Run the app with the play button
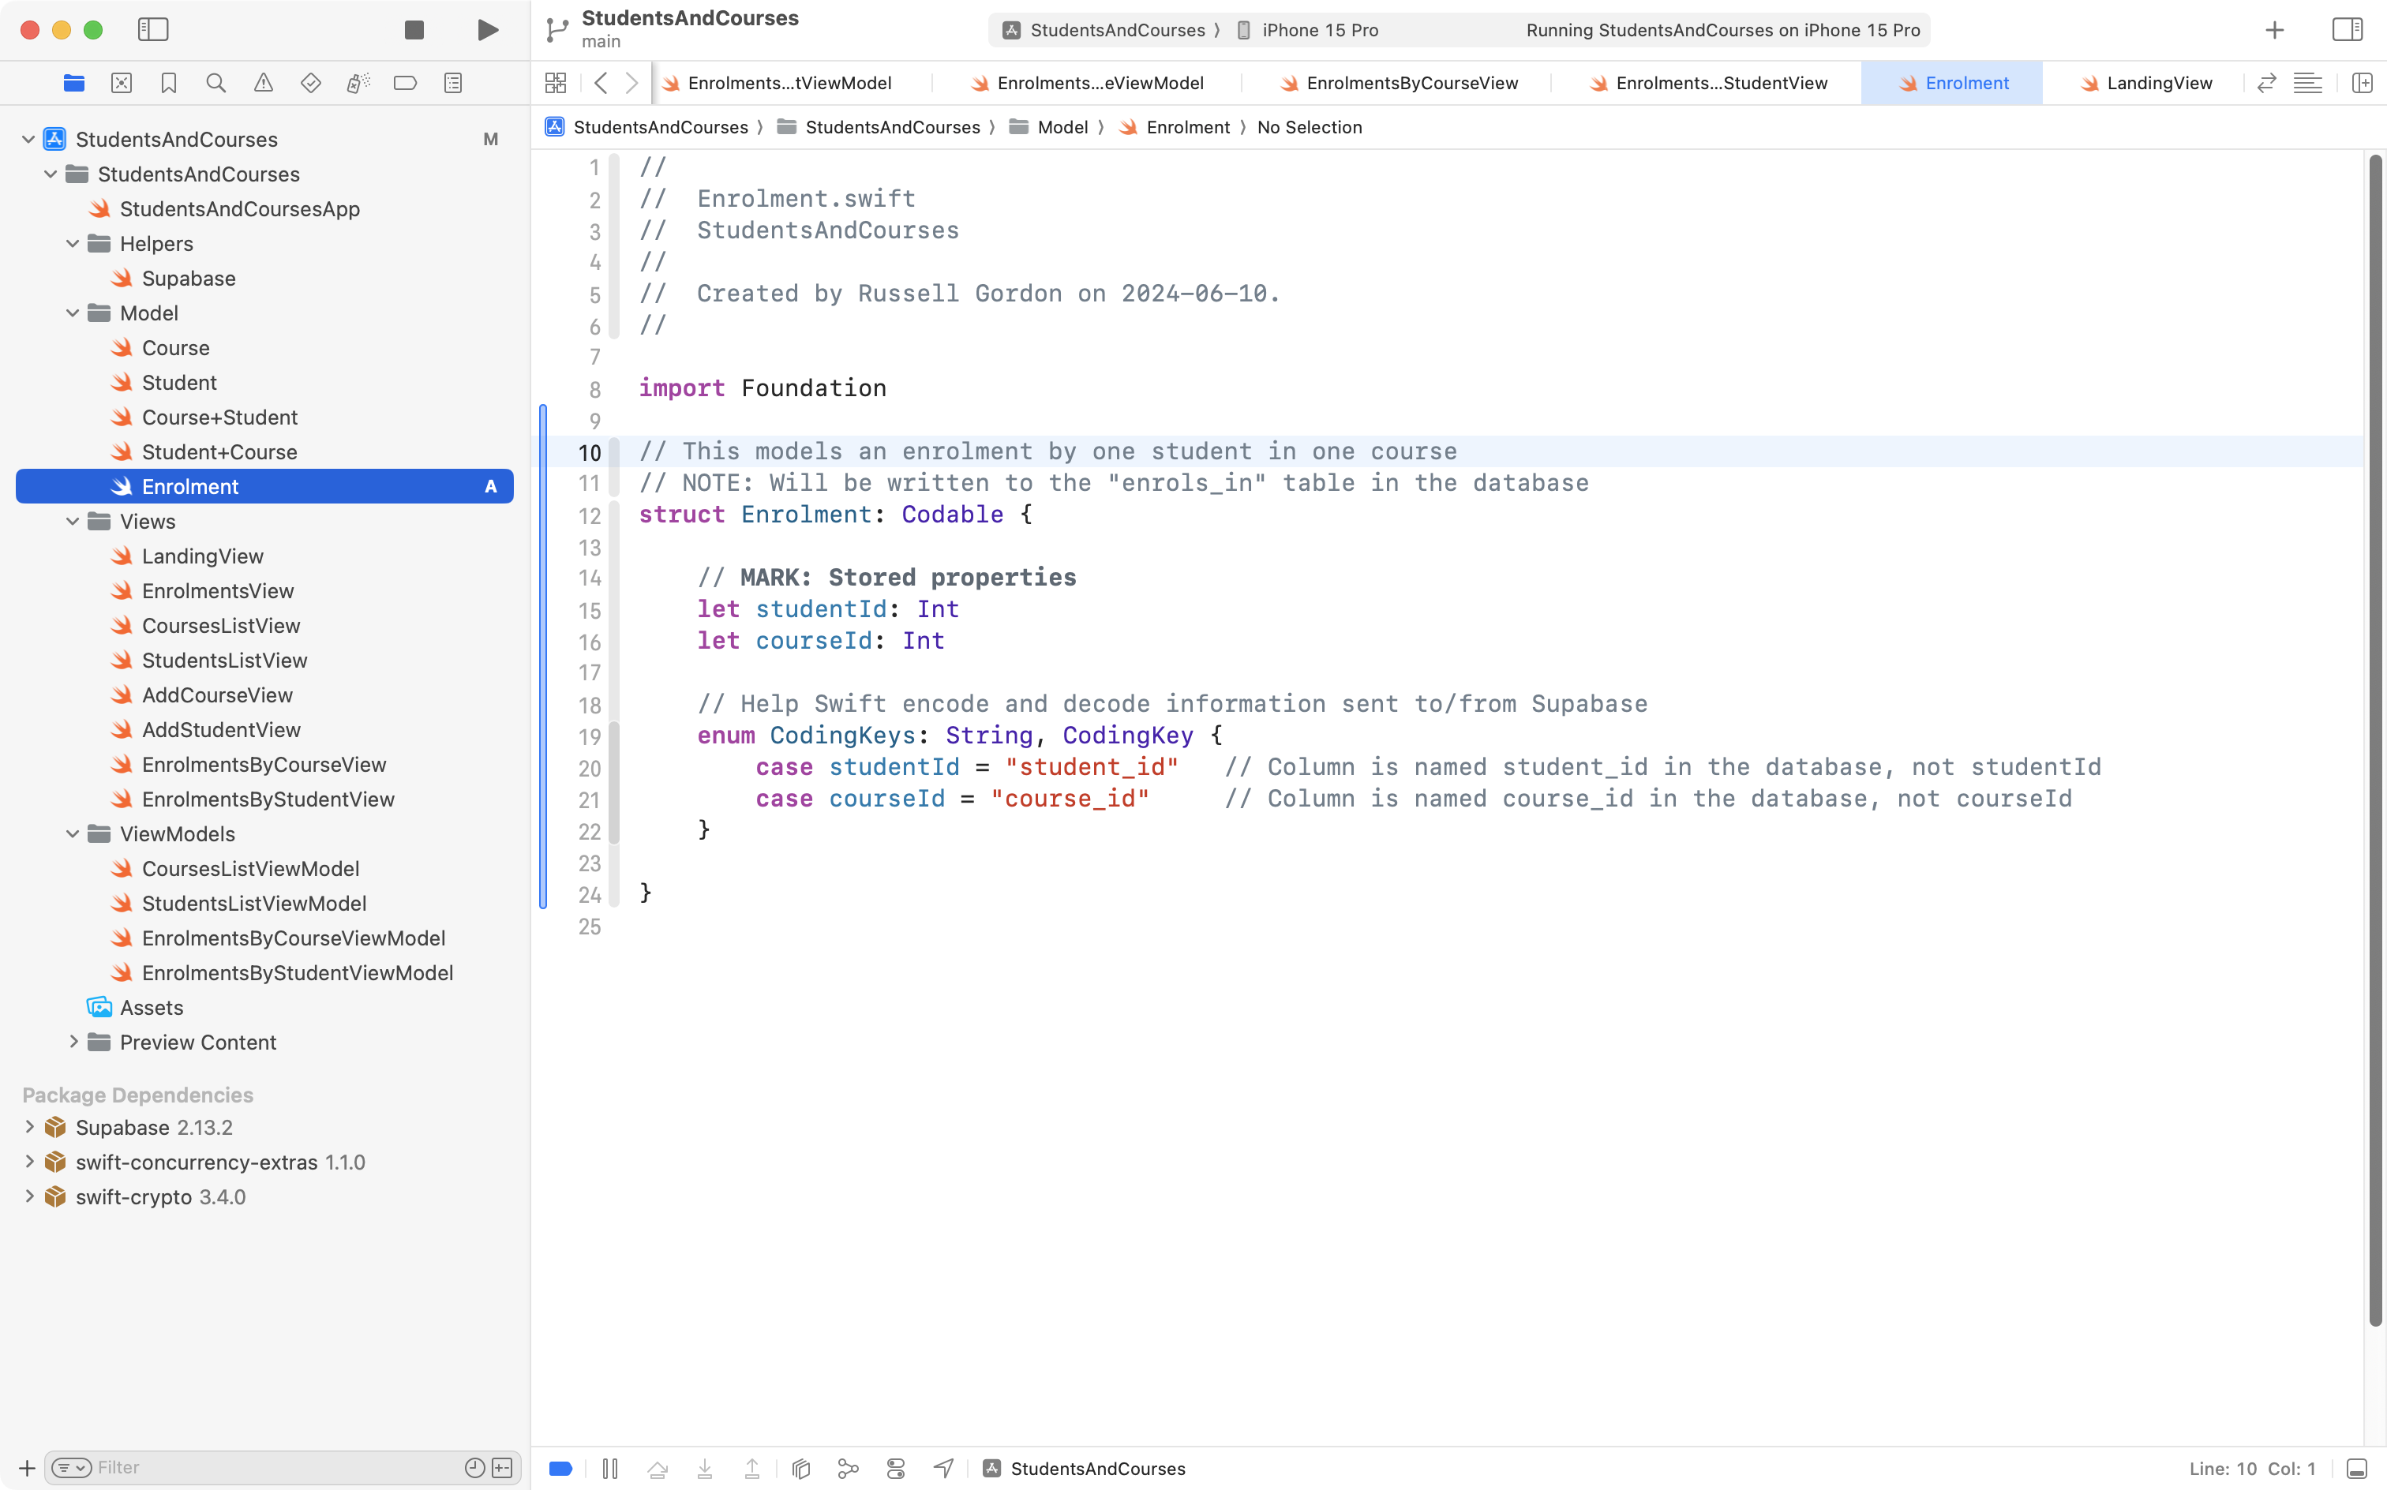This screenshot has width=2387, height=1490. click(487, 29)
